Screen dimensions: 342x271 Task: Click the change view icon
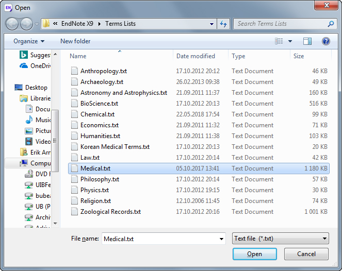tap(279, 41)
